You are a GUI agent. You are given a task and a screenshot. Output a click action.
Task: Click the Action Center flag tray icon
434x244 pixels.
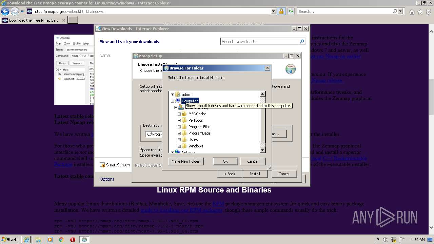pyautogui.click(x=402, y=240)
